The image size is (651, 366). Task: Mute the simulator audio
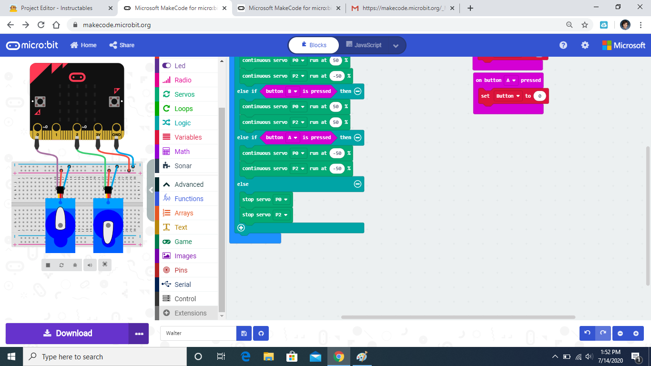(x=90, y=265)
